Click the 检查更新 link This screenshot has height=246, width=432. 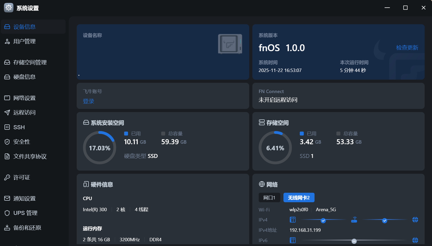click(407, 48)
